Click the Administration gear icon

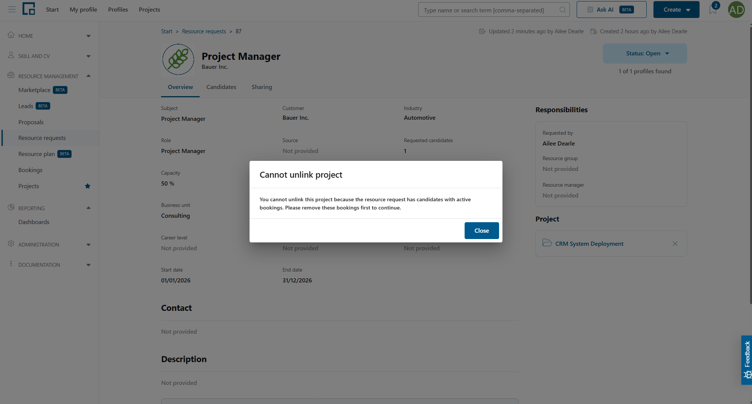pyautogui.click(x=11, y=244)
